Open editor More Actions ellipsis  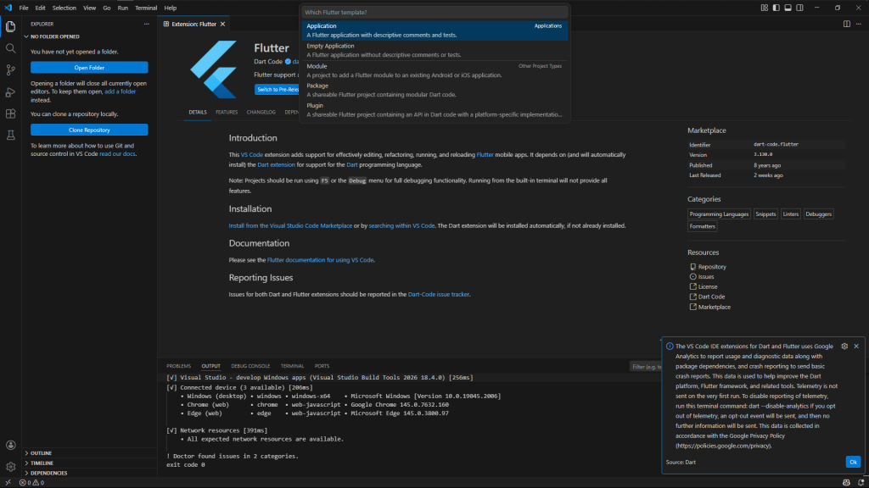pos(859,24)
